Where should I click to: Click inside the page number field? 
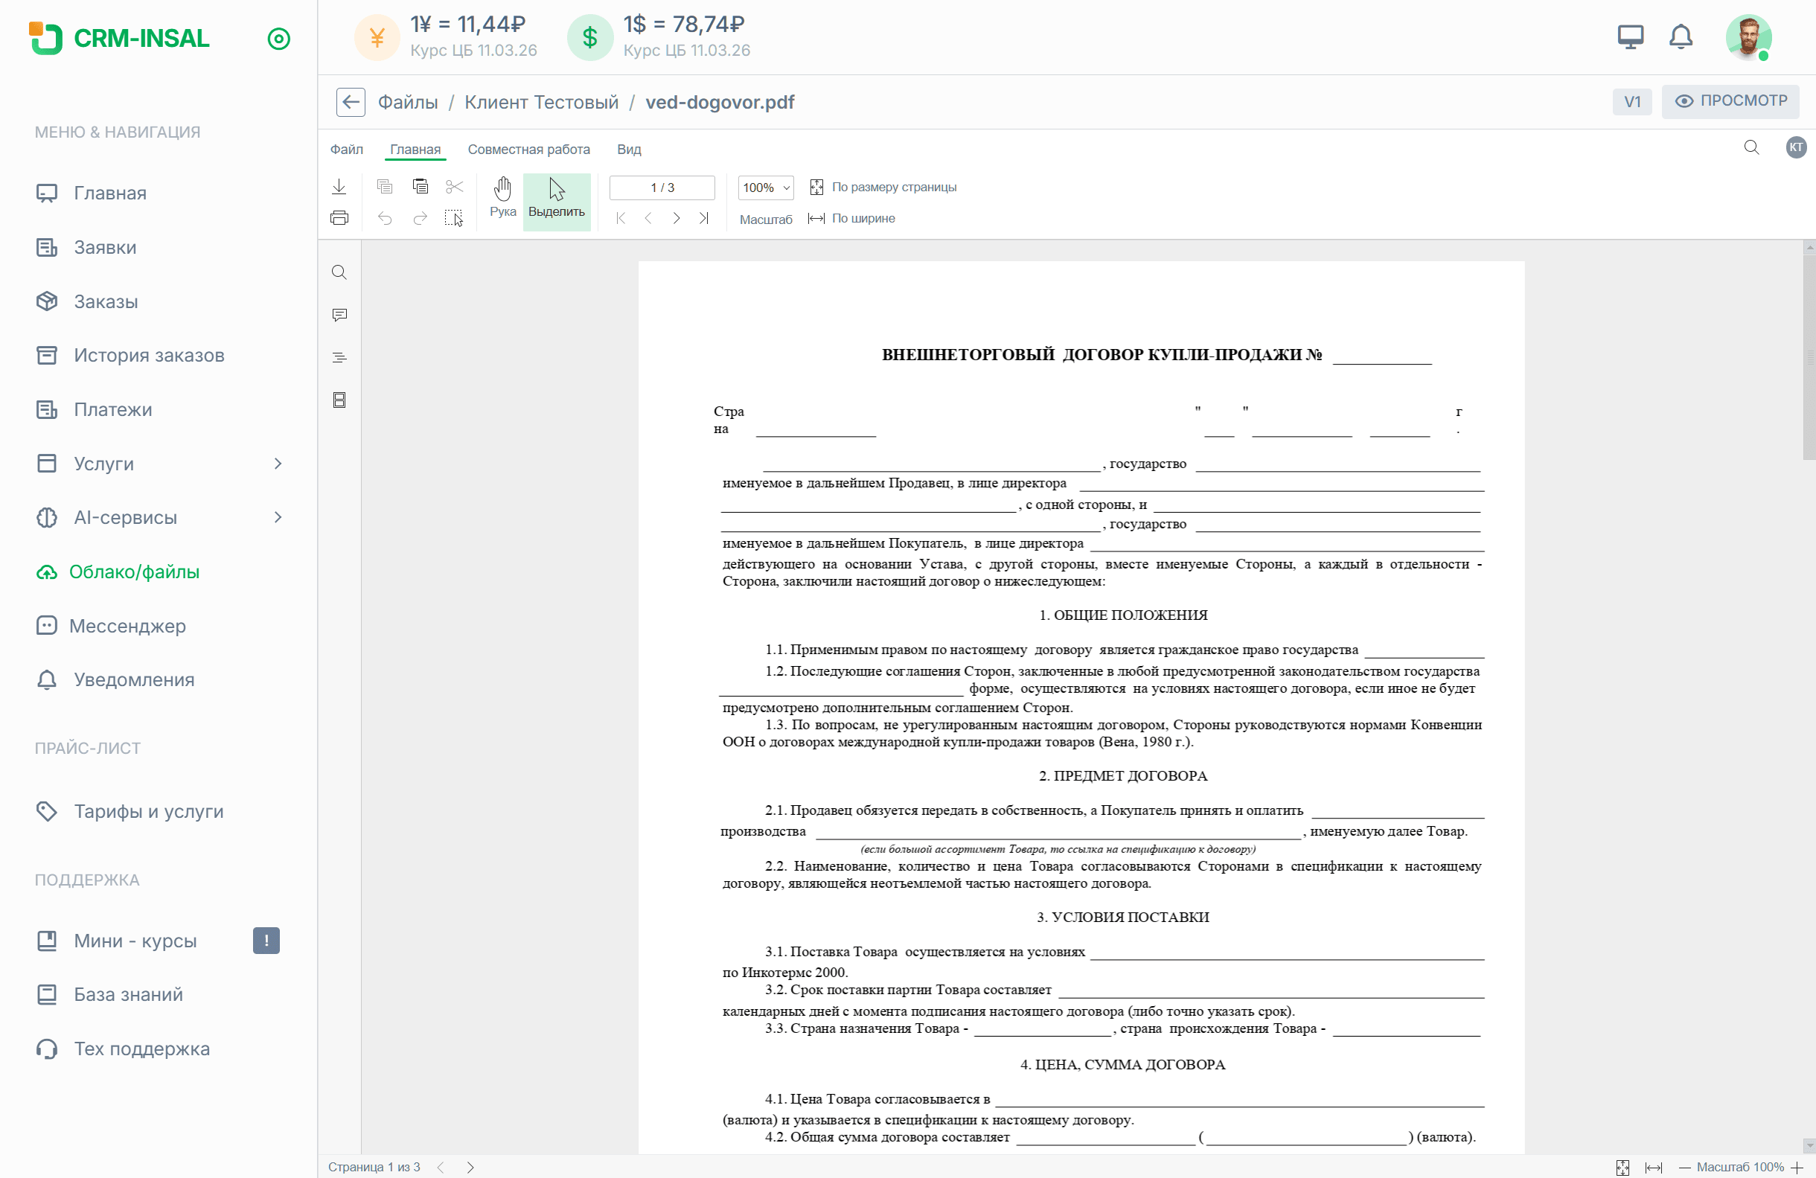[662, 188]
